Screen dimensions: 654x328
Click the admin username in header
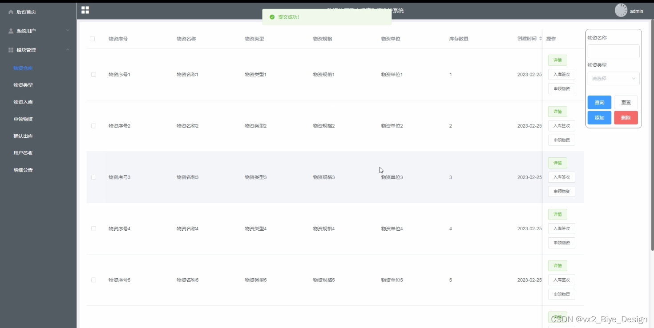637,12
